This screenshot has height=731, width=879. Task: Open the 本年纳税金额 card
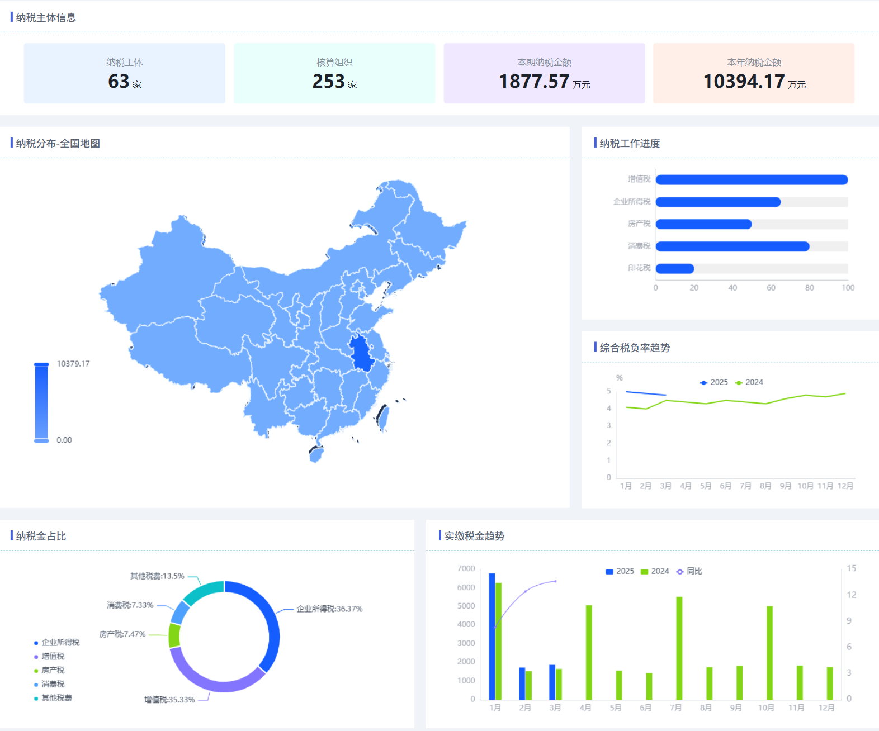pos(754,73)
